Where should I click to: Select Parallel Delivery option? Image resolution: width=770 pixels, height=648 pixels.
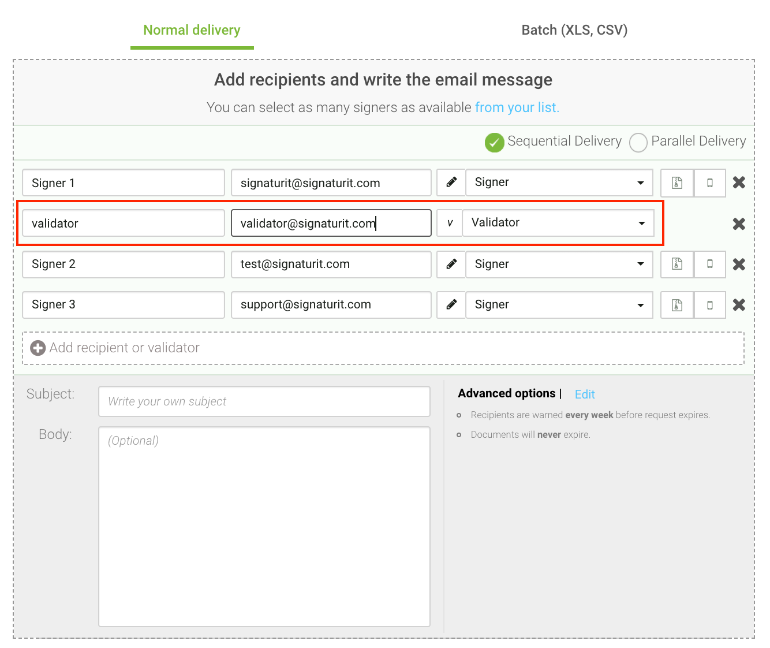point(638,142)
